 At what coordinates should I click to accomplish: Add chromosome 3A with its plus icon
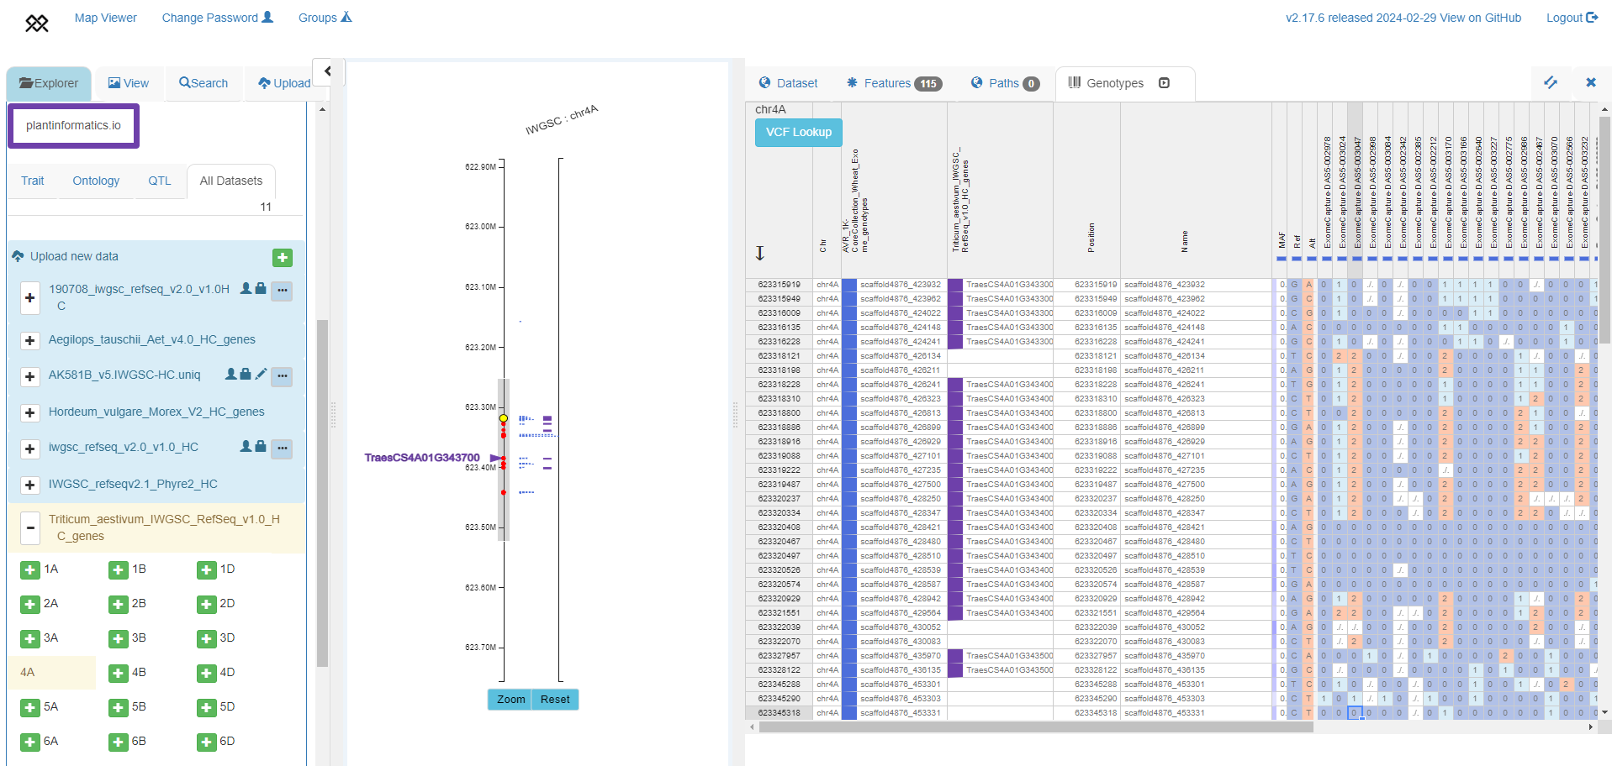(x=30, y=639)
